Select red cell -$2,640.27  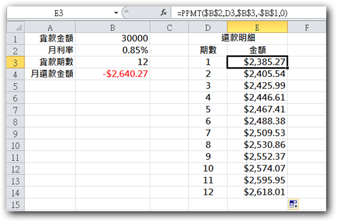coord(112,74)
